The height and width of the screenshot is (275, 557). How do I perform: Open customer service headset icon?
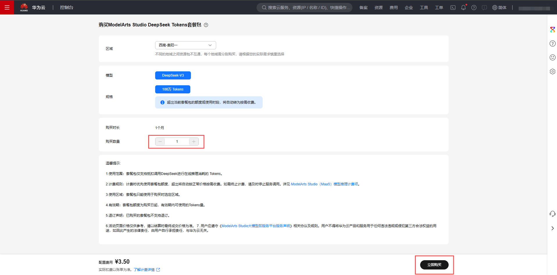[552, 214]
